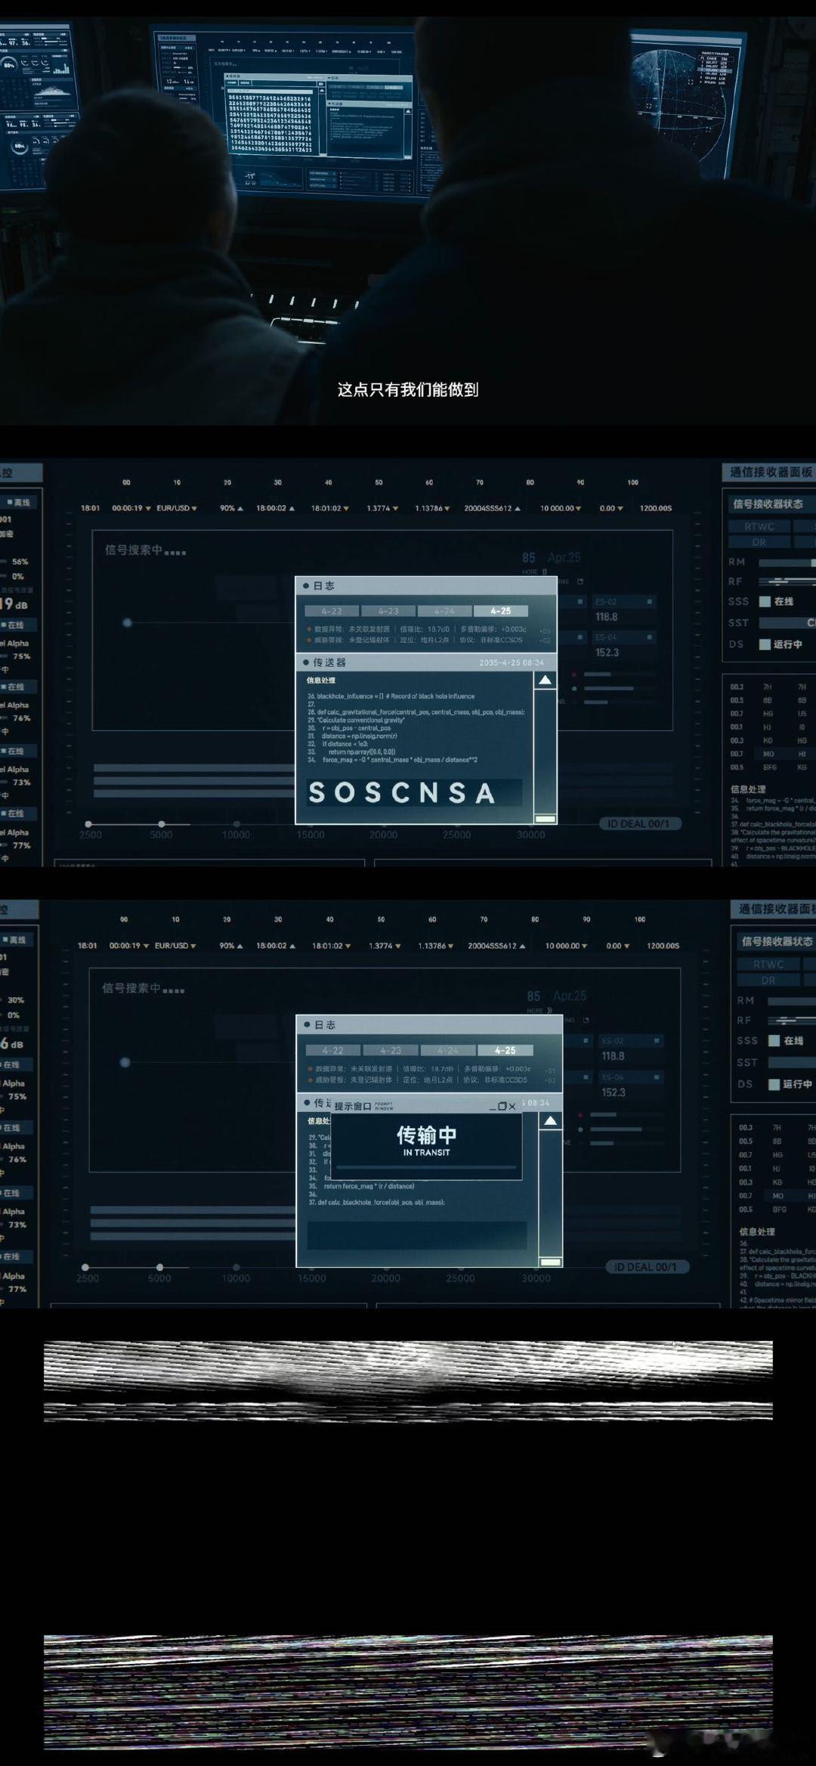Screen dimensions: 816x1766
Task: Expand the 1.3774 dropdown on the 传输中 screen
Action: click(384, 946)
